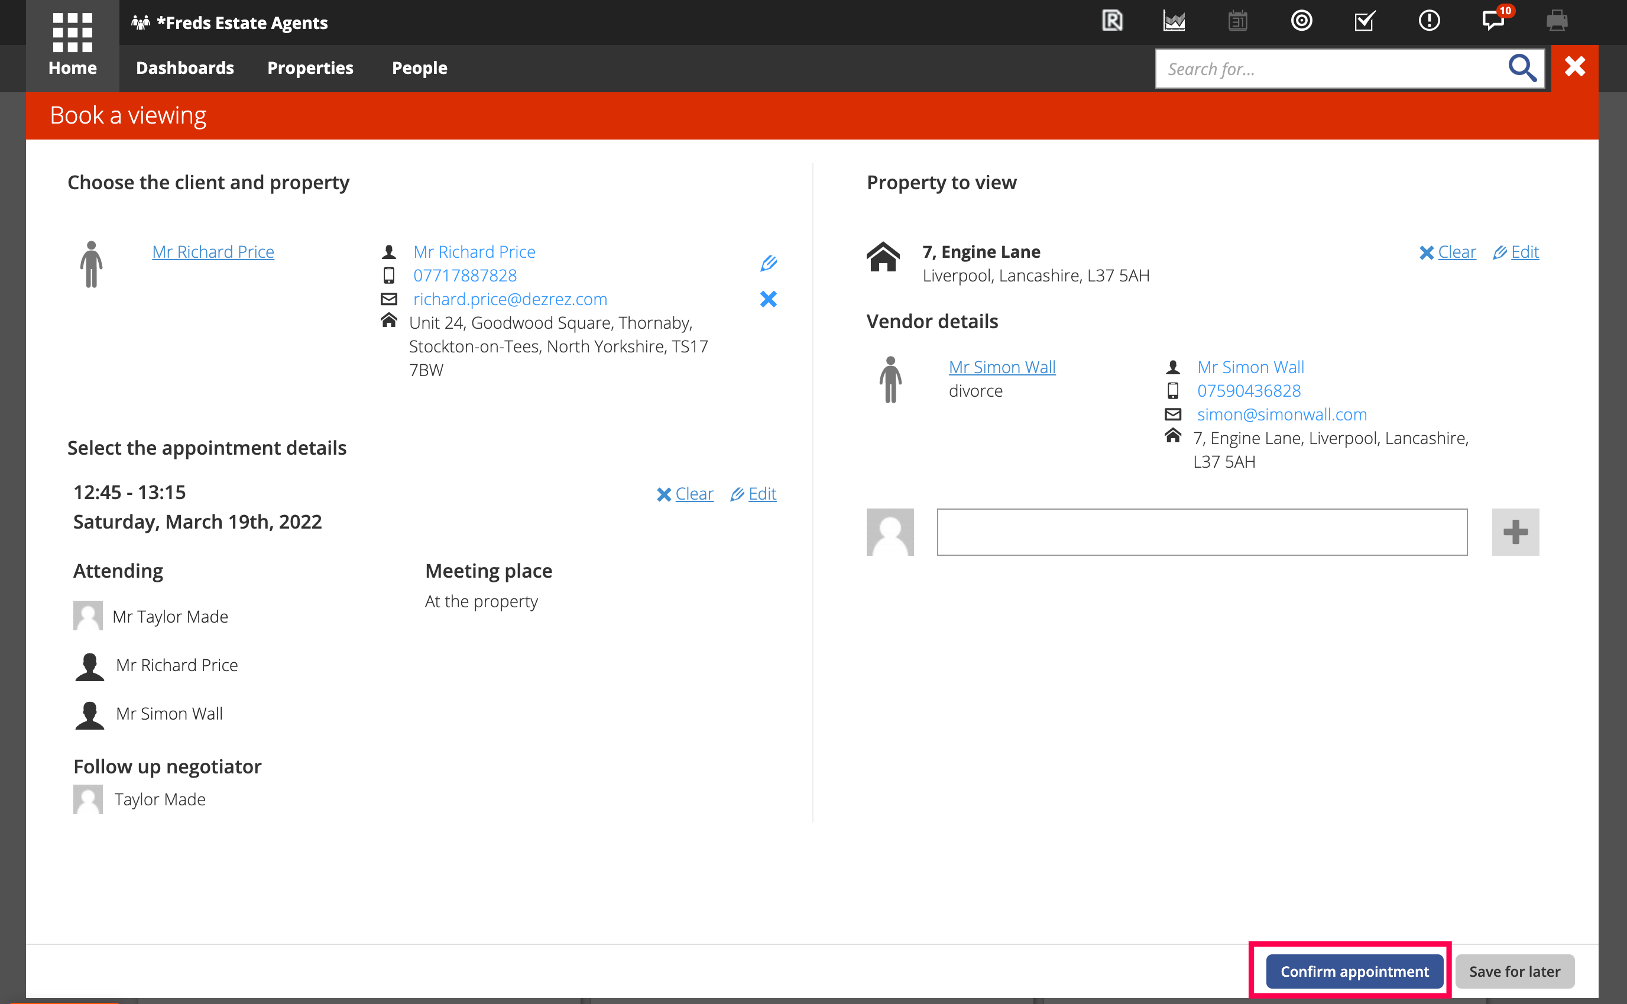Open Mr Richard Price contact name link
This screenshot has width=1627, height=1004.
pos(474,252)
